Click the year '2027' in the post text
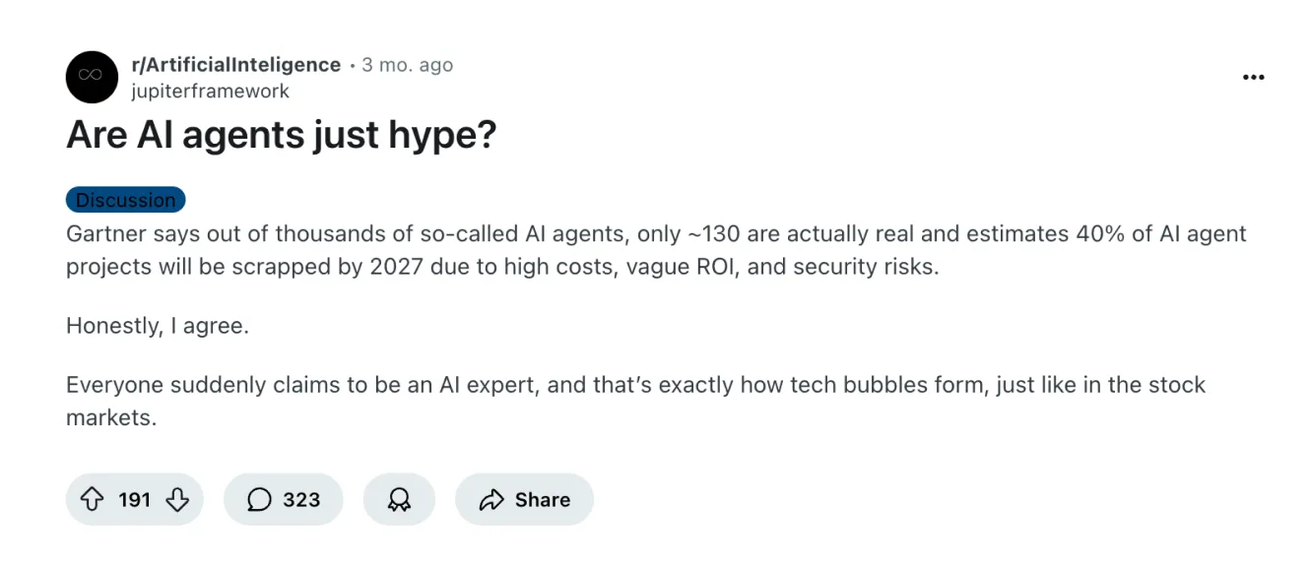The image size is (1308, 565). click(396, 267)
